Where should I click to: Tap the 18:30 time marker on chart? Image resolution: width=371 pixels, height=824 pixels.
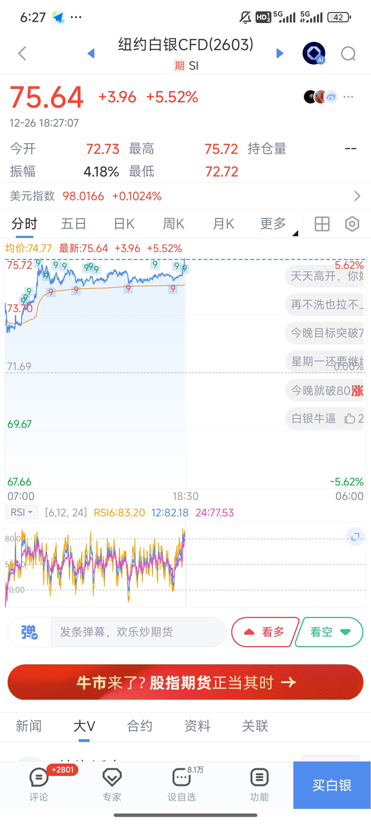point(185,496)
